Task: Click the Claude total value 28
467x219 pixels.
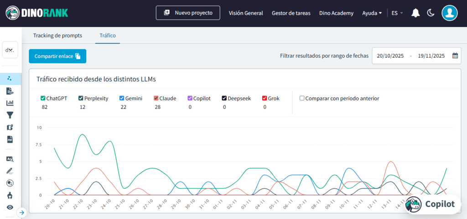Action: 157,107
